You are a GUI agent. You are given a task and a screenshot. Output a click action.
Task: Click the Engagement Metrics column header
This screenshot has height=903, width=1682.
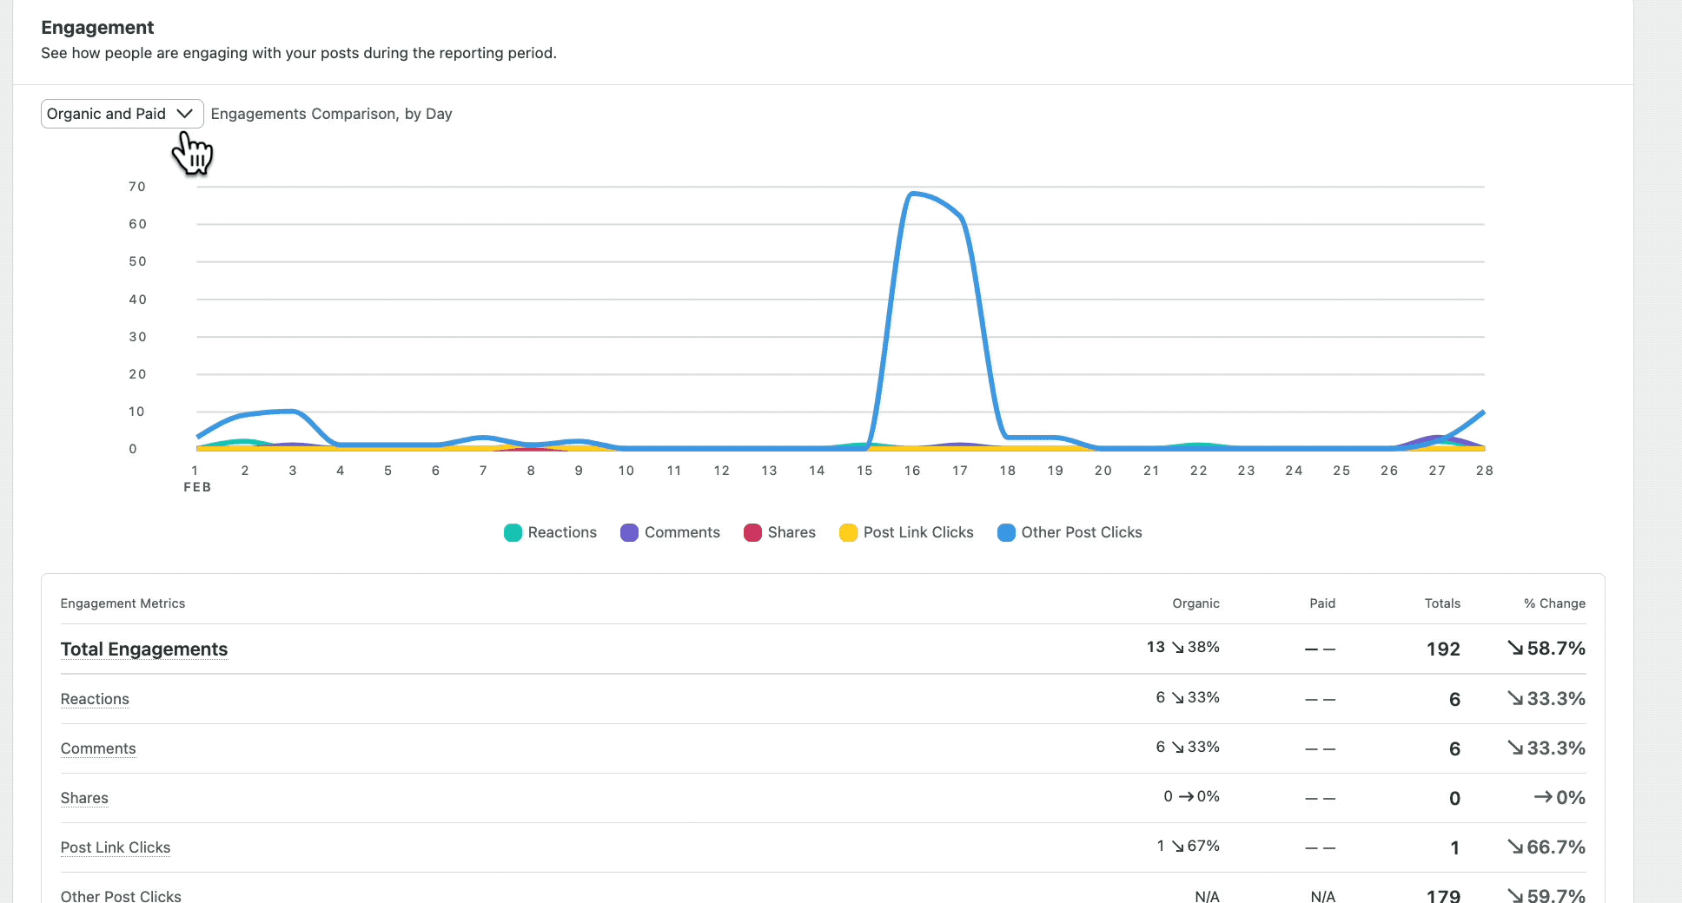(123, 603)
